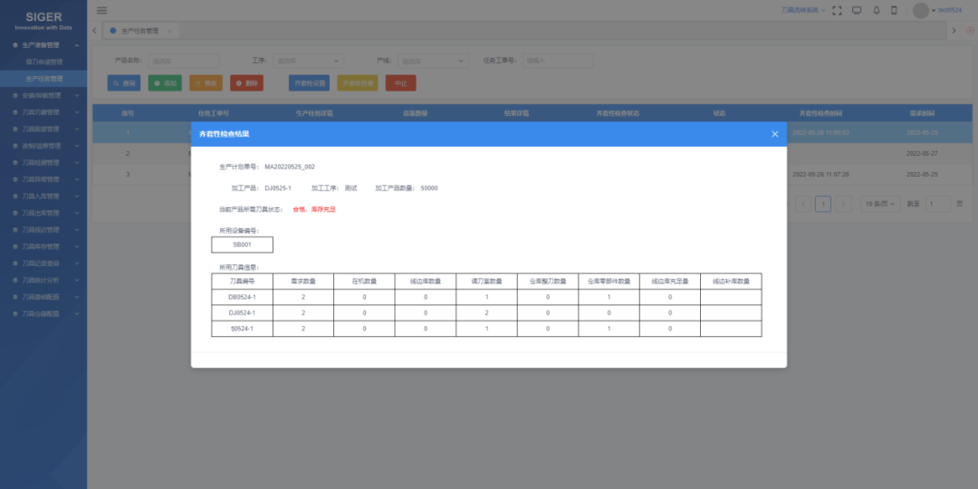Open the 工序 select dropdown

tap(308, 61)
